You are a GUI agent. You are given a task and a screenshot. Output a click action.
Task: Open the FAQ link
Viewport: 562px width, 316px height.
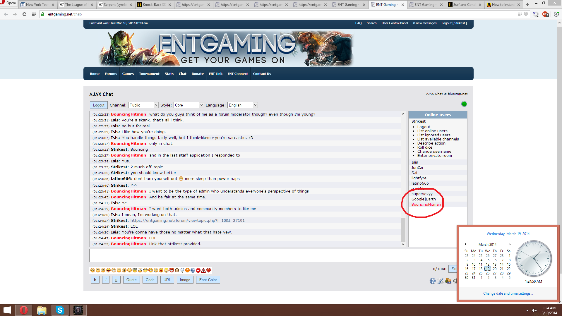[359, 23]
